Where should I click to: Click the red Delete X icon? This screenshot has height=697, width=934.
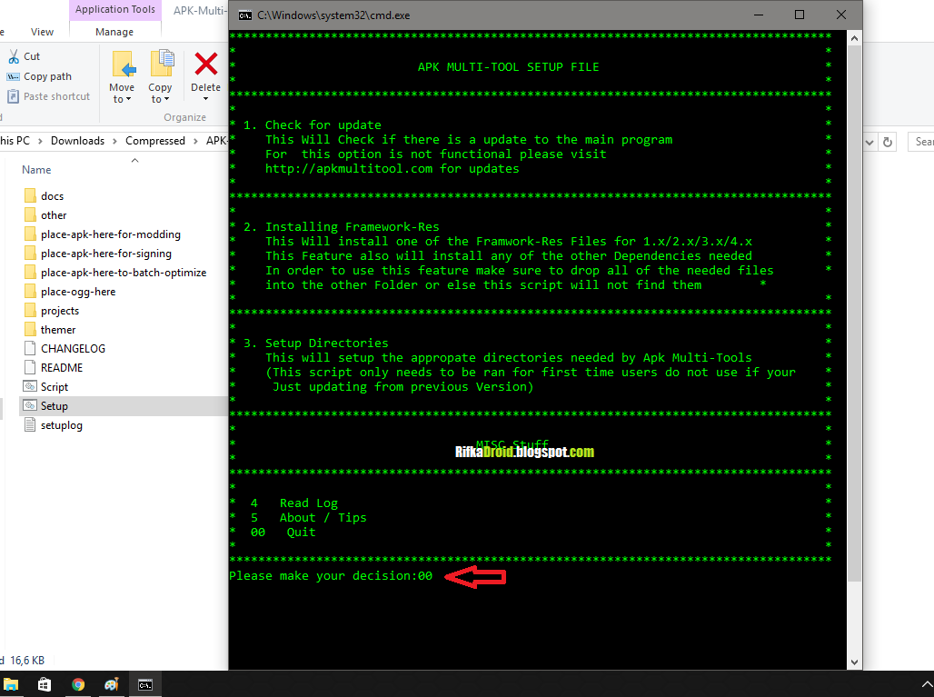(206, 64)
